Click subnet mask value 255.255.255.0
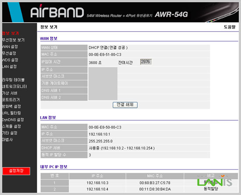This screenshot has width=241, height=195. [100, 141]
